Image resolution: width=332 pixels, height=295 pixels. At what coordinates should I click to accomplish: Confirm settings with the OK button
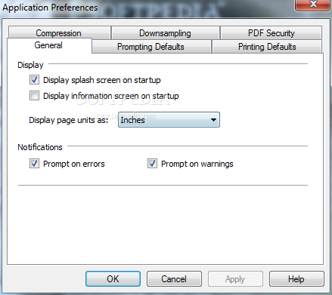[113, 278]
